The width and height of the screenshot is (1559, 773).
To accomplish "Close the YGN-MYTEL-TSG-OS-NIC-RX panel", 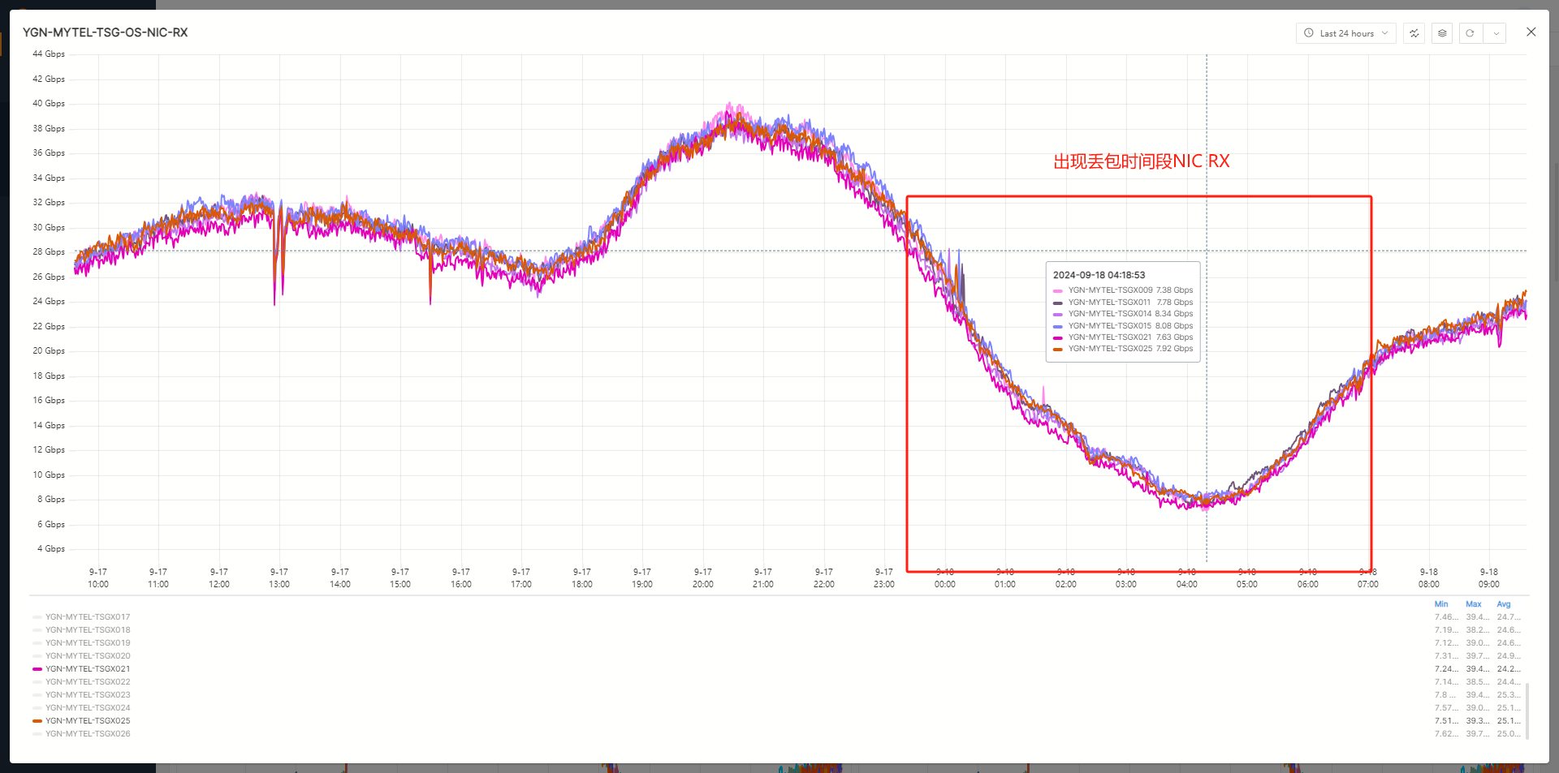I will pyautogui.click(x=1531, y=32).
